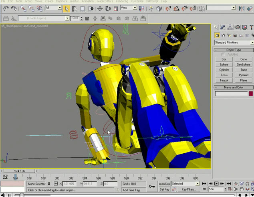The width and height of the screenshot is (254, 197).
Task: Open the Motion command panel tab
Action: click(x=237, y=27)
